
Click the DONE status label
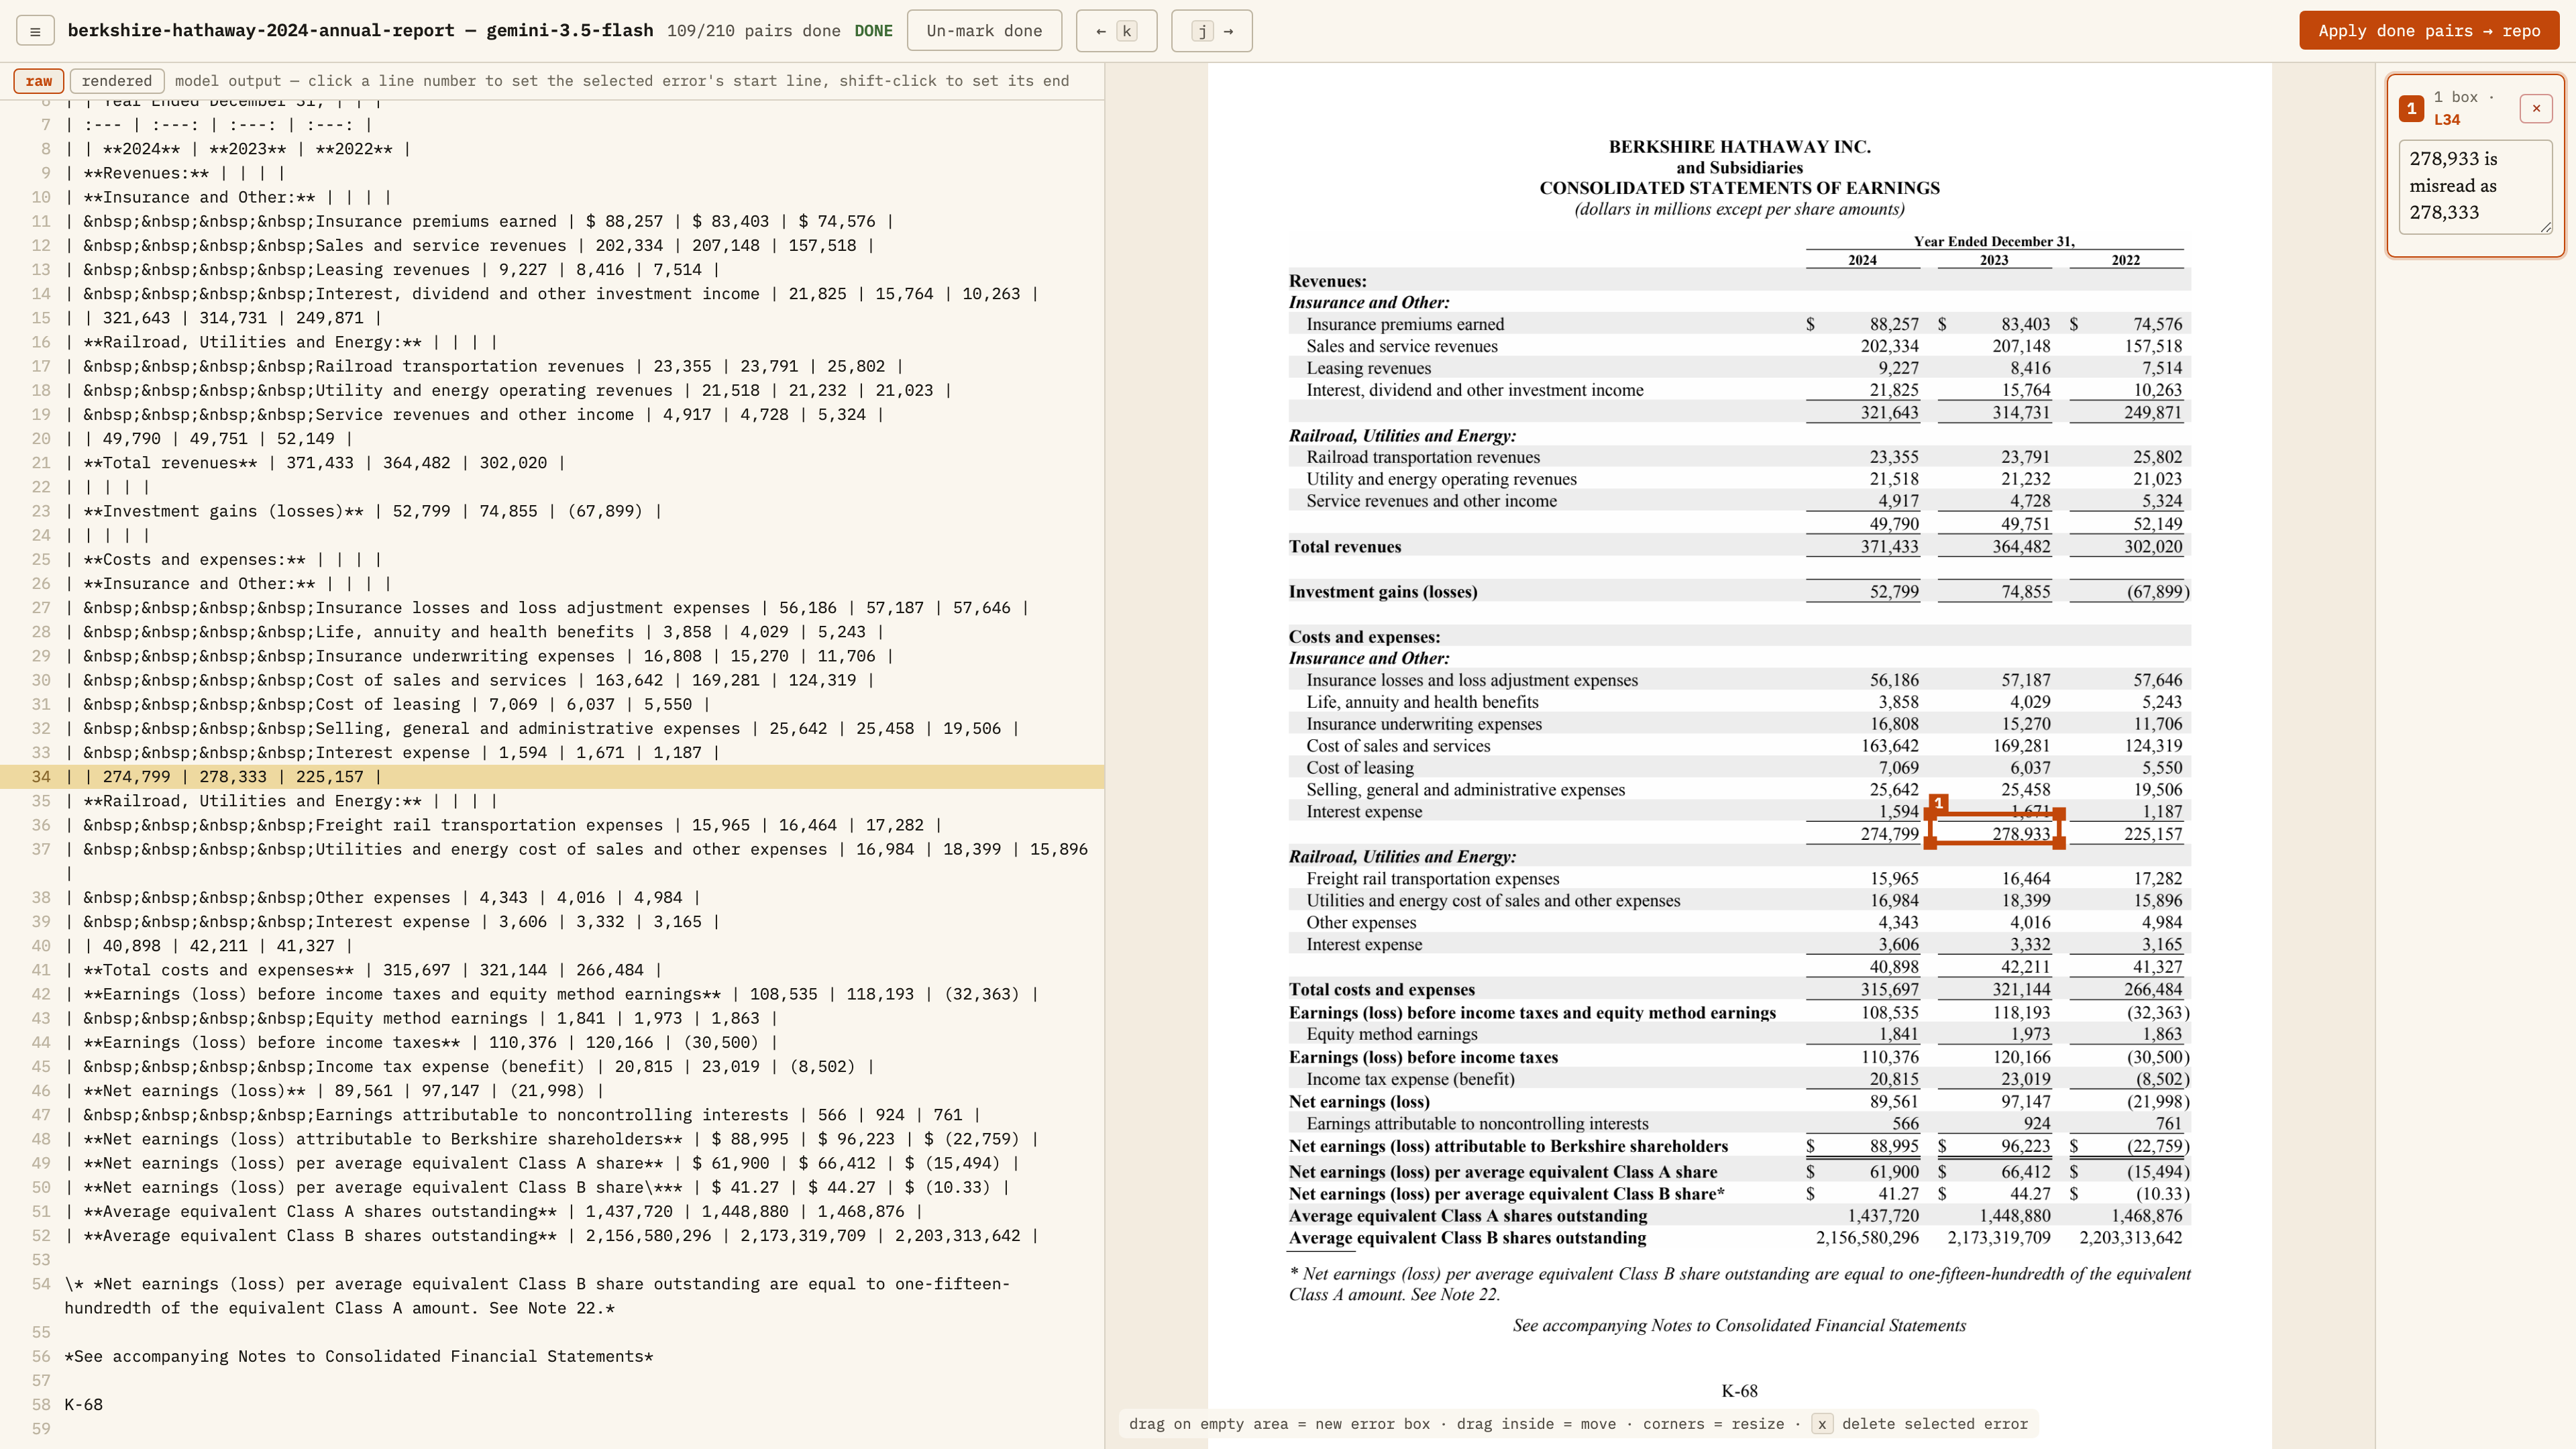(873, 31)
